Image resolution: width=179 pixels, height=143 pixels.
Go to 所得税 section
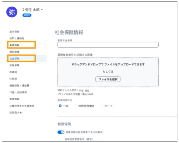tap(13, 72)
